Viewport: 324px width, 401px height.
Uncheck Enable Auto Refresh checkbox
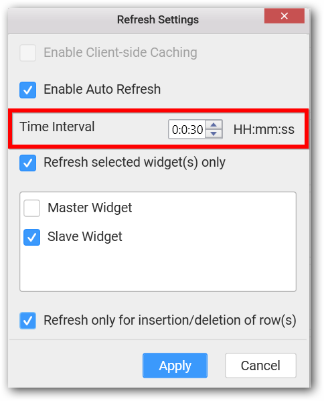28,90
